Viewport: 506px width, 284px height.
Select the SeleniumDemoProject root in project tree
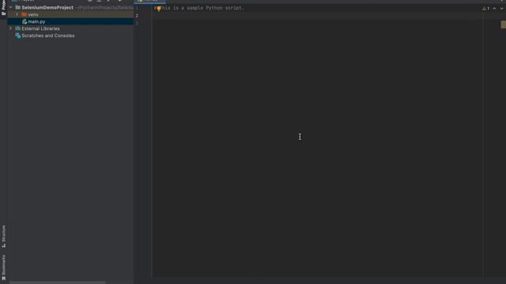click(x=47, y=7)
